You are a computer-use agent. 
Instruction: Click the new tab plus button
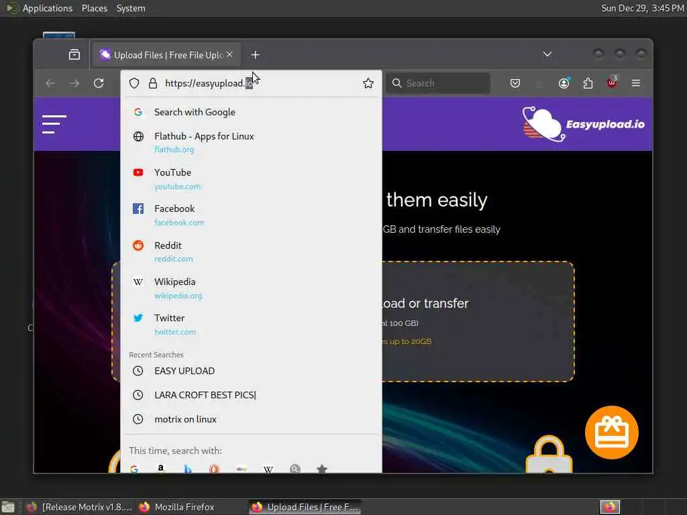pos(255,55)
